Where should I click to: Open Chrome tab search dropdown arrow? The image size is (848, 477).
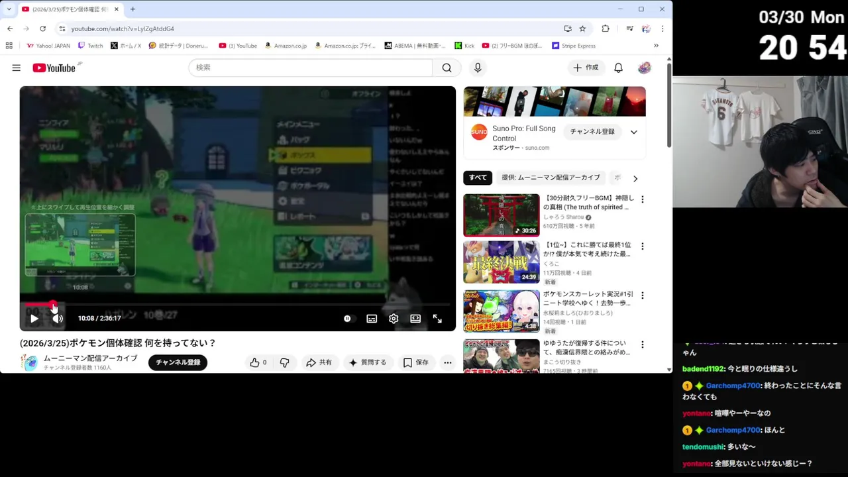[x=9, y=9]
